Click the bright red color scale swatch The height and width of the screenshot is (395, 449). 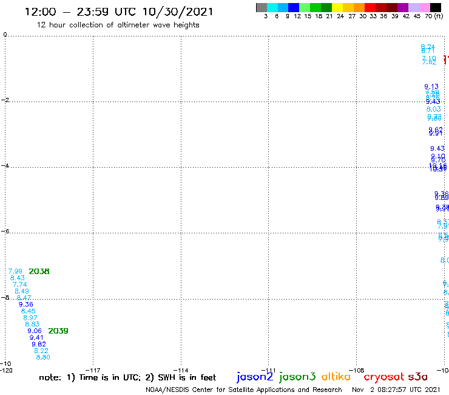pyautogui.click(x=370, y=7)
